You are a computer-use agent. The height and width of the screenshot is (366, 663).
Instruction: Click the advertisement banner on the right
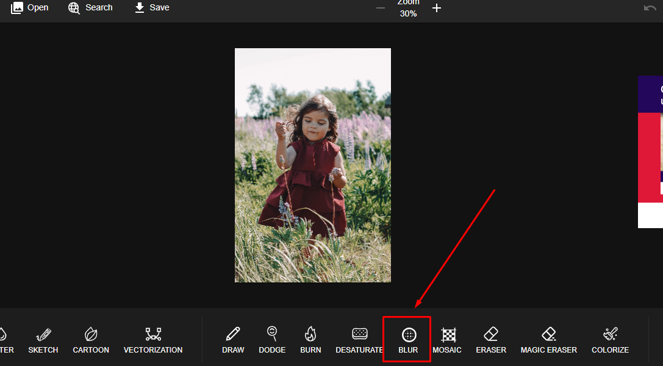coord(650,152)
